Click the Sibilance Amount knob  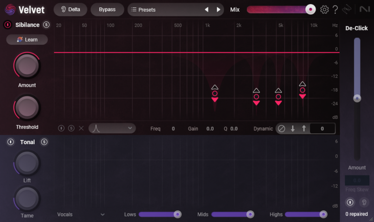click(x=27, y=65)
